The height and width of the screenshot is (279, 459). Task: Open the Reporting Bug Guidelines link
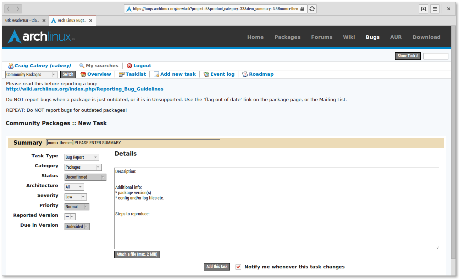pyautogui.click(x=85, y=89)
